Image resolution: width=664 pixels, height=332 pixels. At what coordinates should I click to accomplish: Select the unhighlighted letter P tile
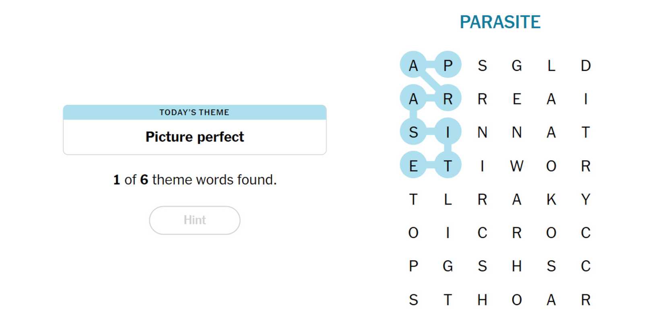pyautogui.click(x=413, y=266)
